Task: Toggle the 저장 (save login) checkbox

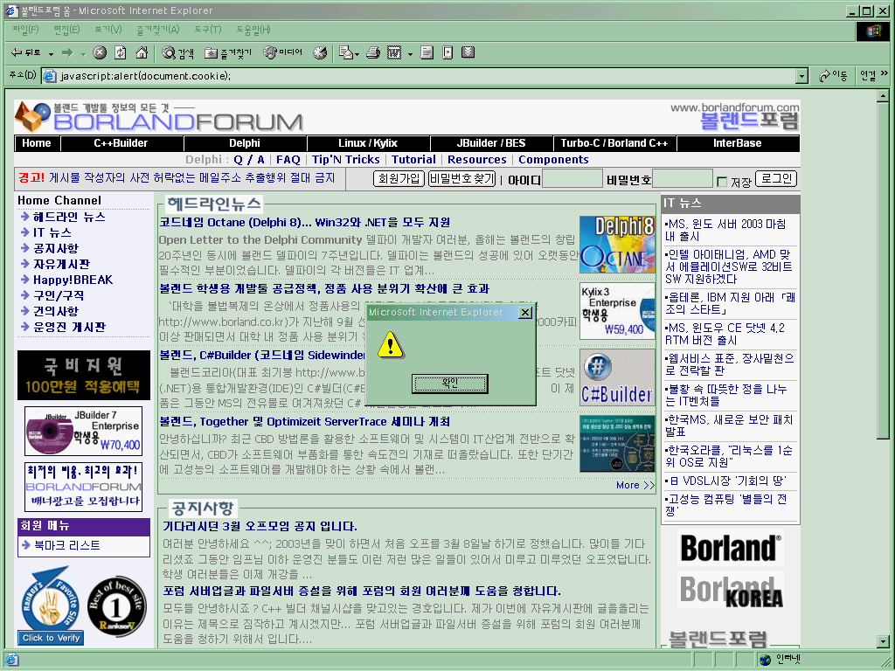Action: pyautogui.click(x=722, y=182)
